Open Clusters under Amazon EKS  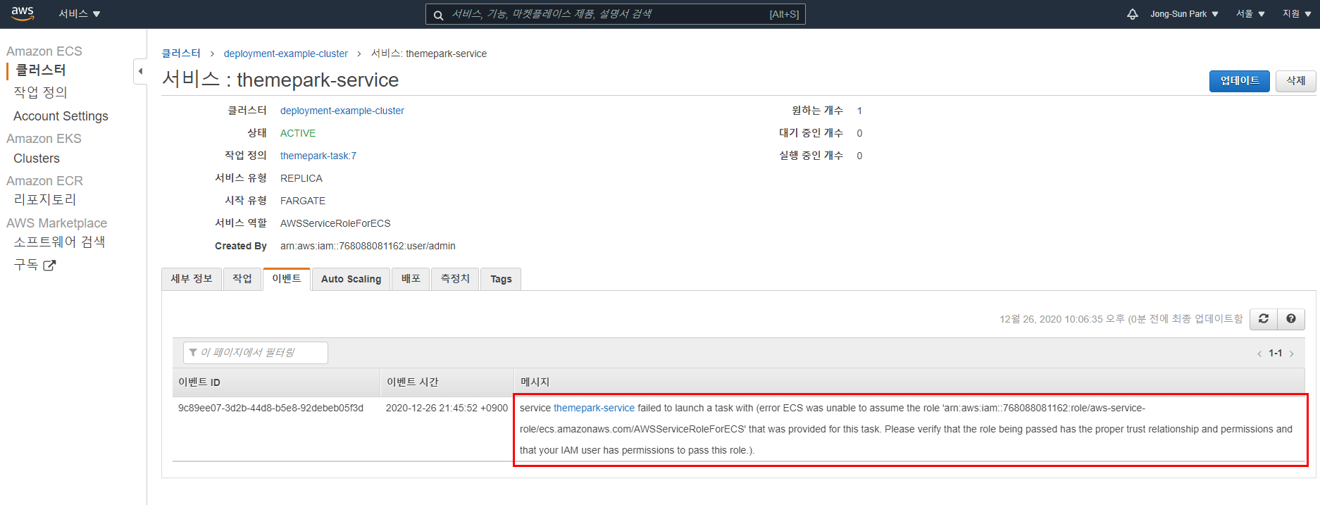coord(37,158)
